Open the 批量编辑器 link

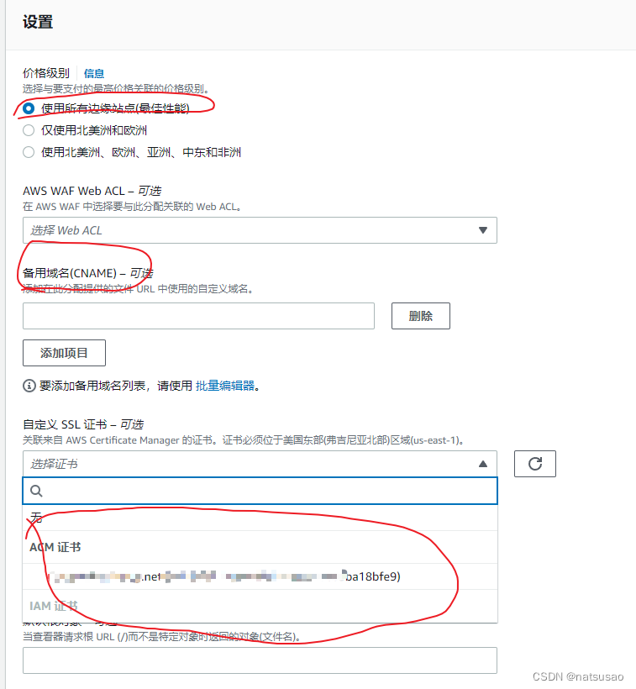225,386
